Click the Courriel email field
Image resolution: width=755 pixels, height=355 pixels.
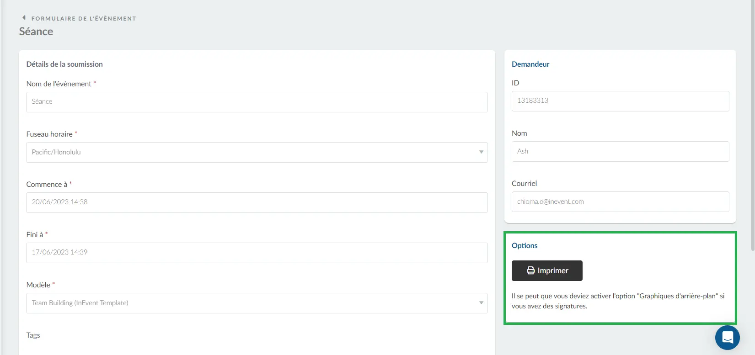coord(620,201)
